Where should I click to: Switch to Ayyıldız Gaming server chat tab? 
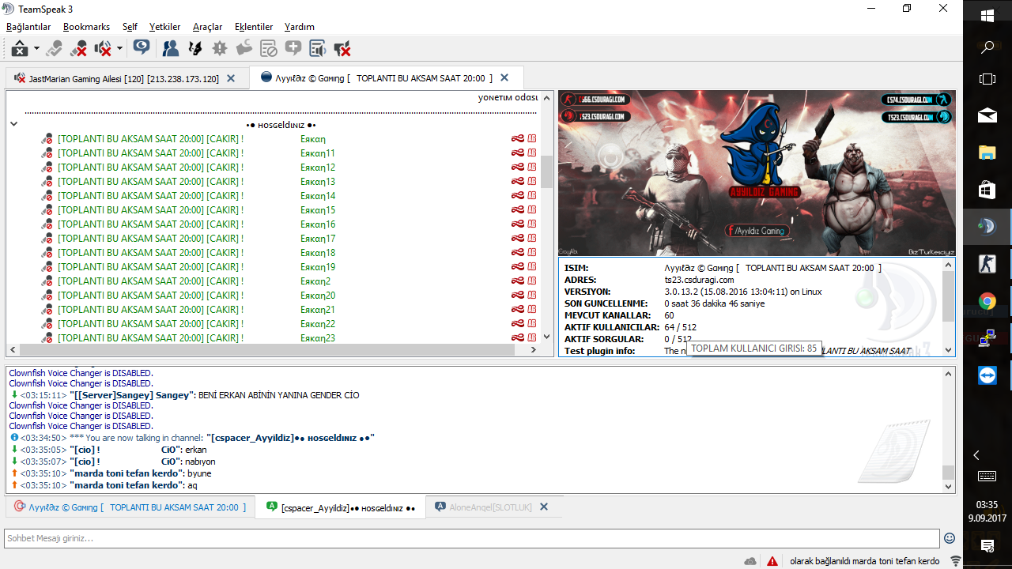coord(130,507)
